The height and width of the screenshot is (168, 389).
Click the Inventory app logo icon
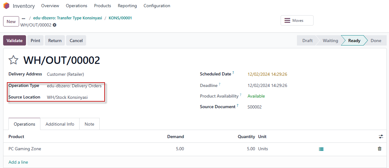[6, 6]
